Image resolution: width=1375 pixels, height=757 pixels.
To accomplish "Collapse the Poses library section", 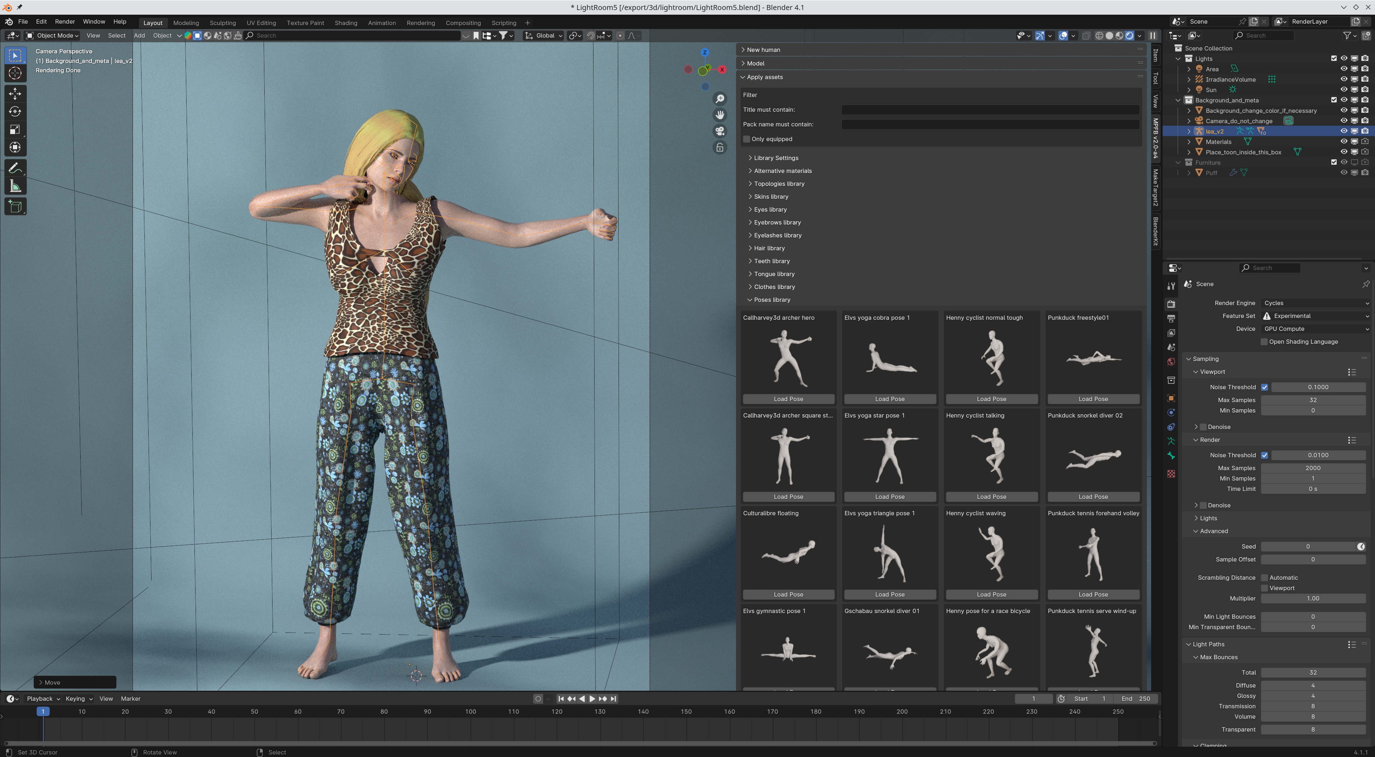I will [x=772, y=300].
